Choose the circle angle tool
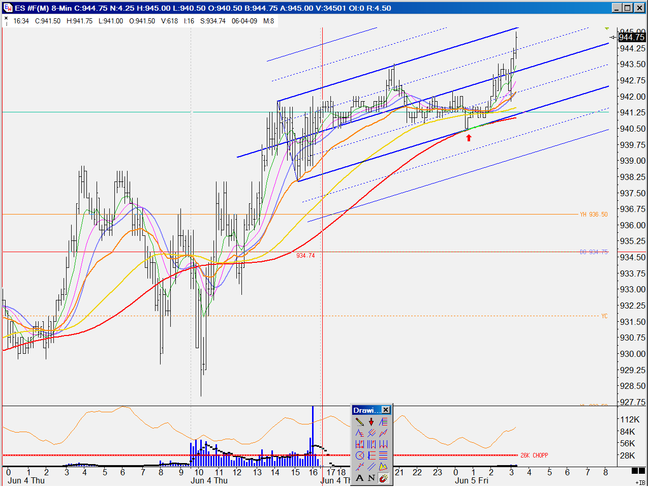 (360, 455)
